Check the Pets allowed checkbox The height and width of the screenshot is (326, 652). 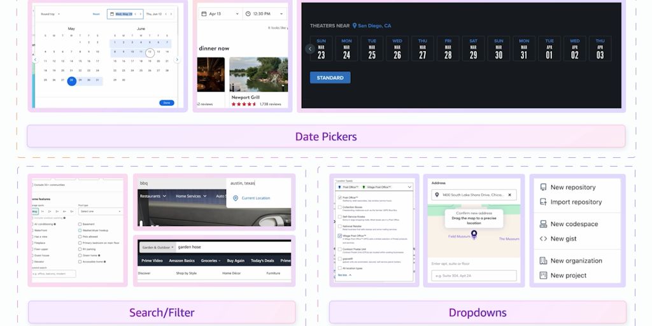point(80,237)
